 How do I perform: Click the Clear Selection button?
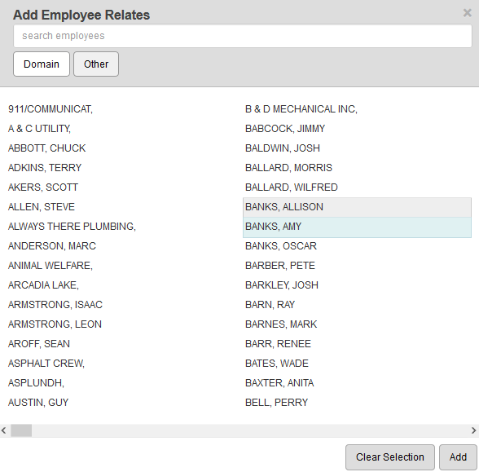pyautogui.click(x=389, y=457)
